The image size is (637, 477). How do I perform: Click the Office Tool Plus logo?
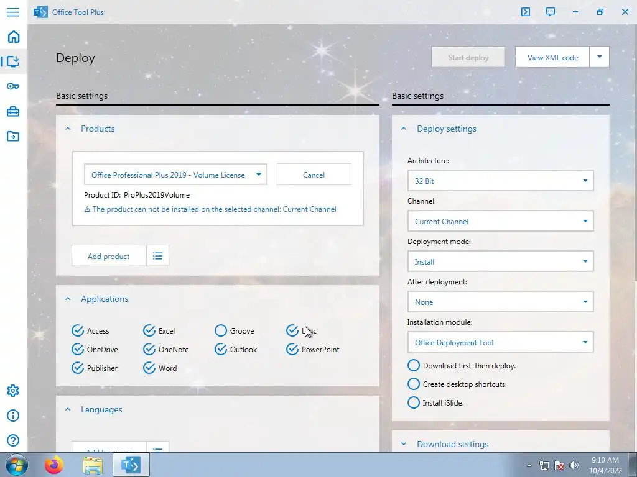(40, 12)
